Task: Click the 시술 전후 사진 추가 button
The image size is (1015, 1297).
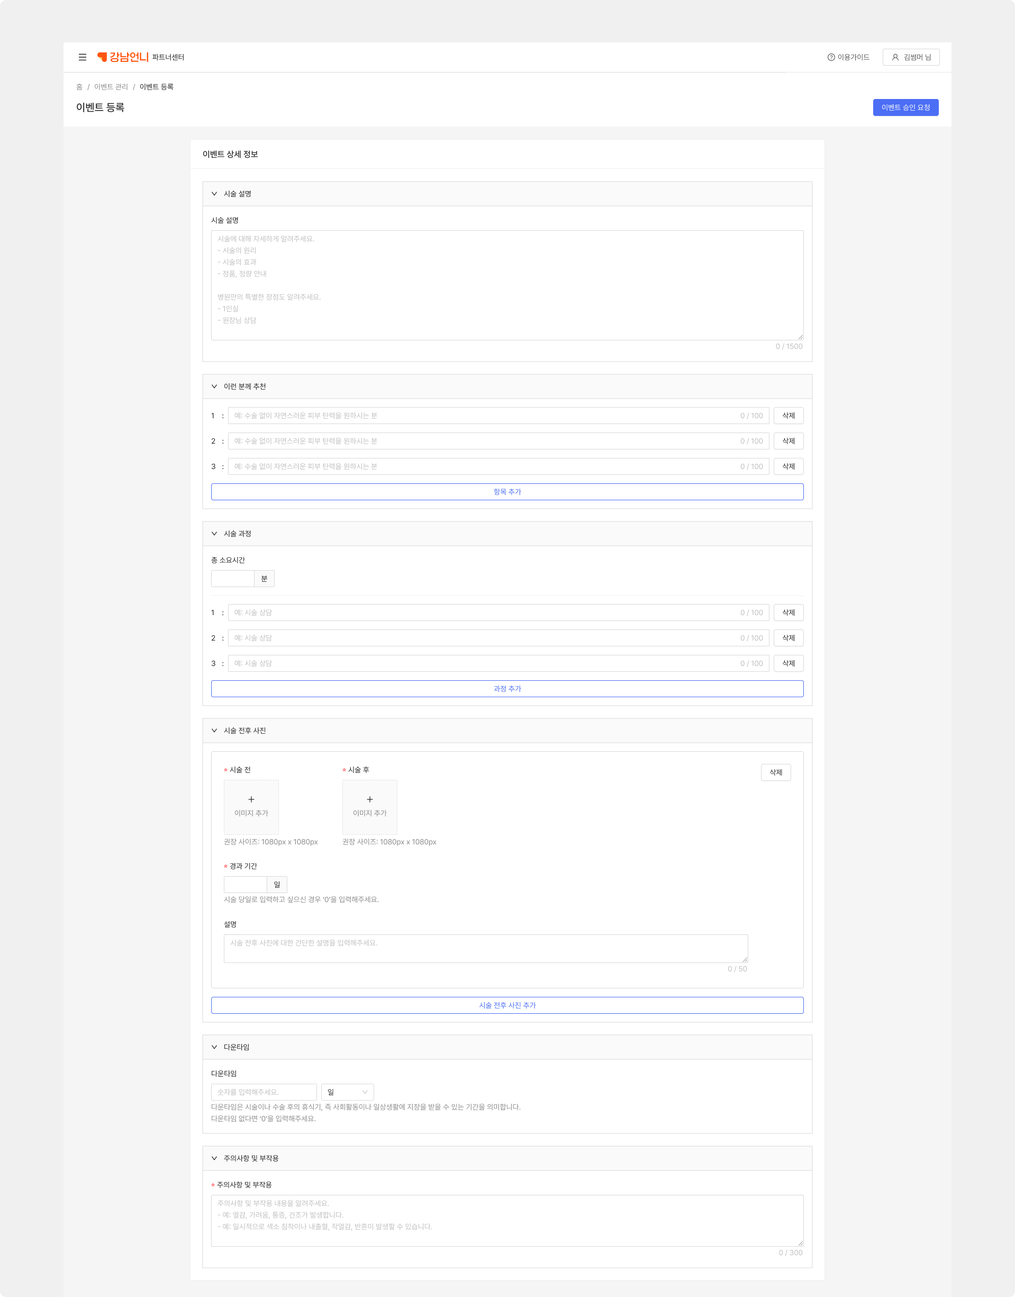Action: tap(507, 1005)
